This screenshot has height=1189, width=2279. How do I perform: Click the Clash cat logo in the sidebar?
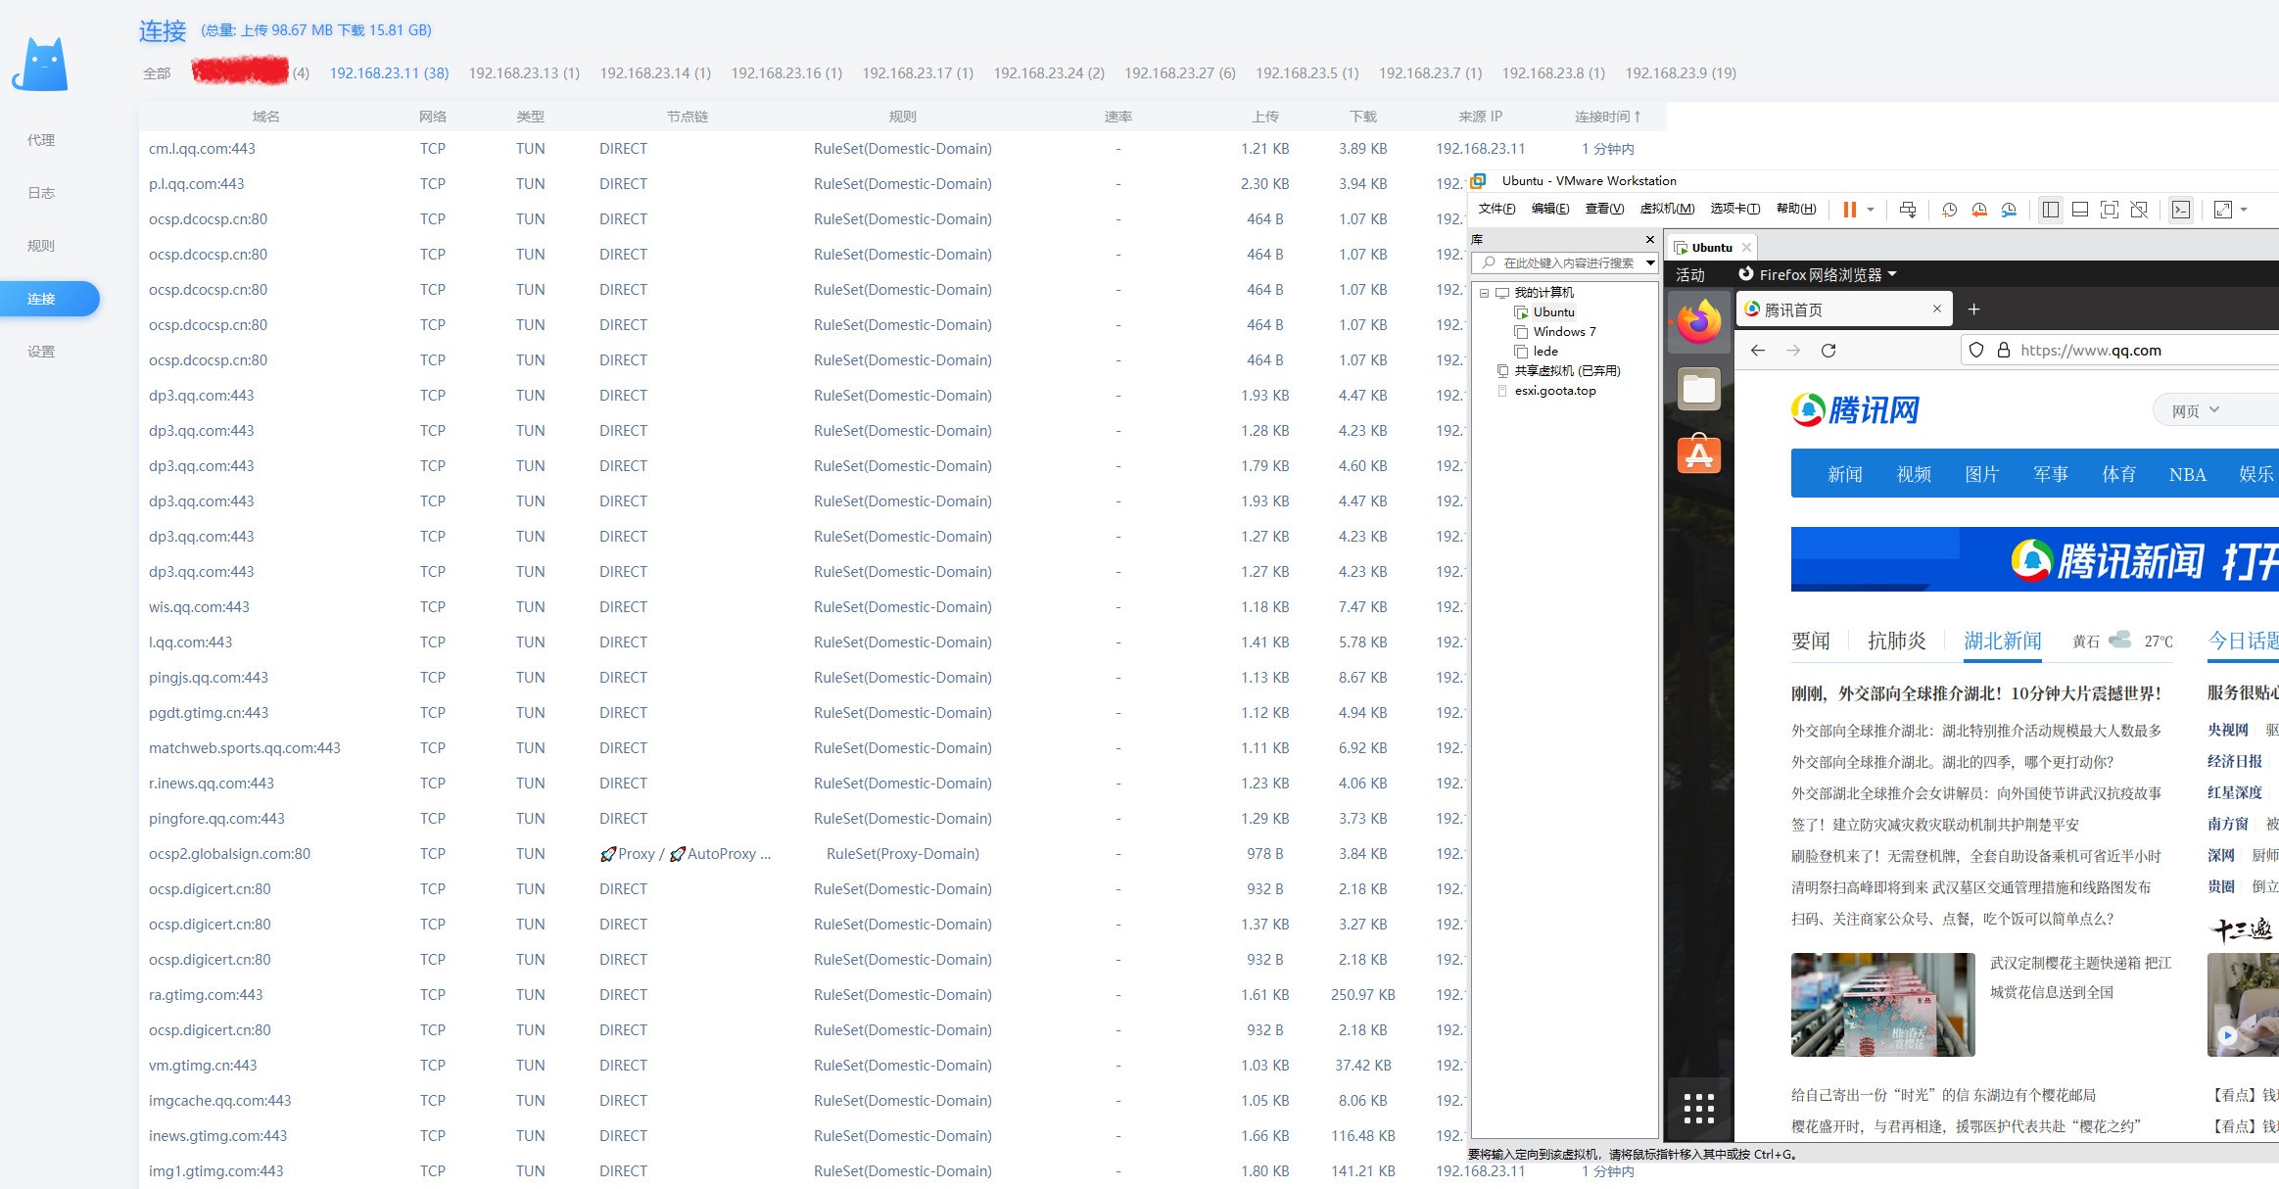tap(39, 63)
